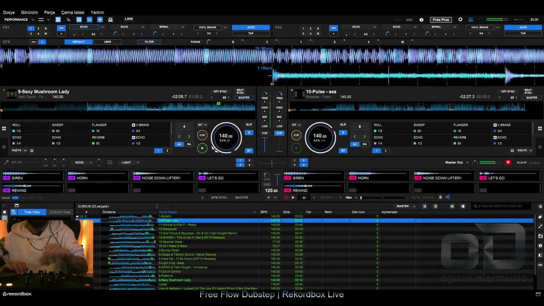Click the LINK button
Image resolution: width=544 pixels, height=306 pixels.
click(x=129, y=19)
